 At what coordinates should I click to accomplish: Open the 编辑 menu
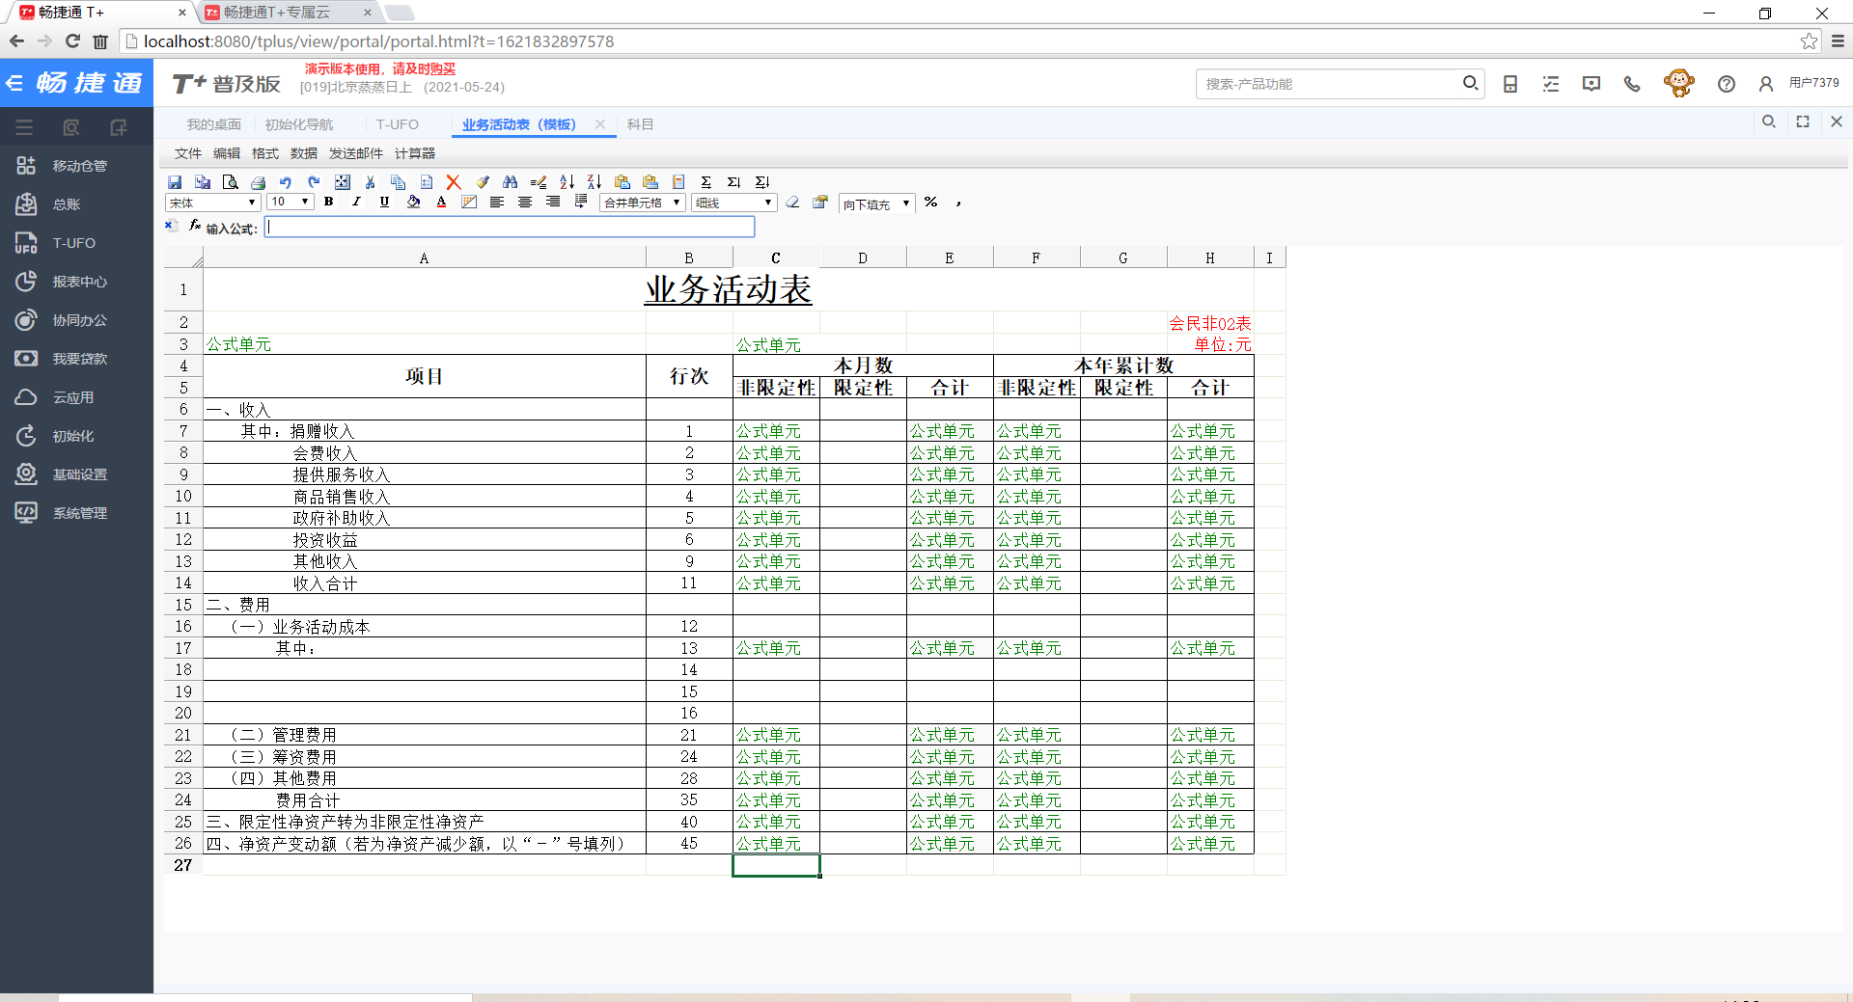[x=227, y=153]
